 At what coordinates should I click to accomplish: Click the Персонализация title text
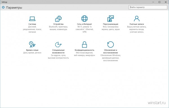coord(111,24)
